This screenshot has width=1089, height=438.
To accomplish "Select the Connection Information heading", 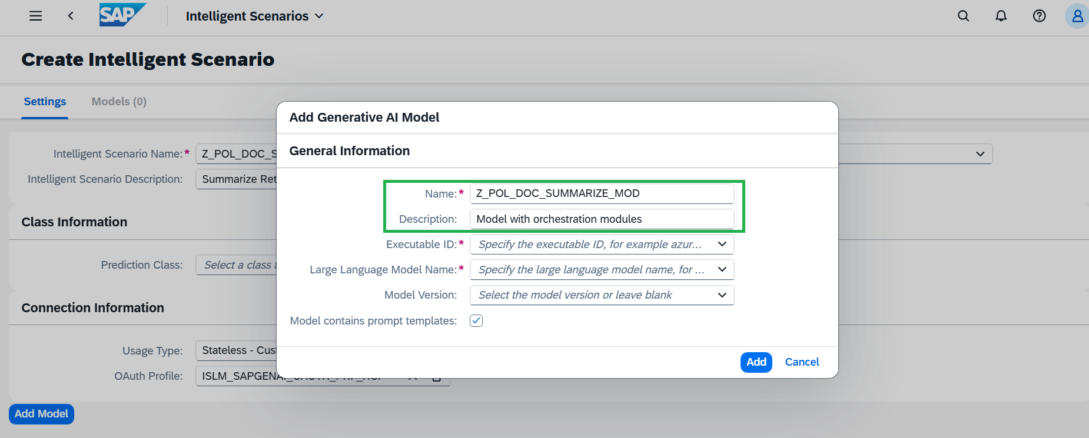I will tap(93, 308).
